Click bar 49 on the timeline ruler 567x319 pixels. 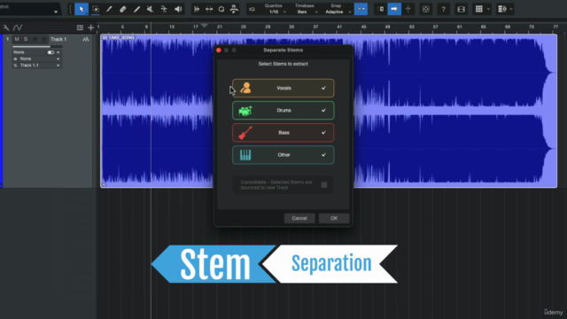coord(388,27)
